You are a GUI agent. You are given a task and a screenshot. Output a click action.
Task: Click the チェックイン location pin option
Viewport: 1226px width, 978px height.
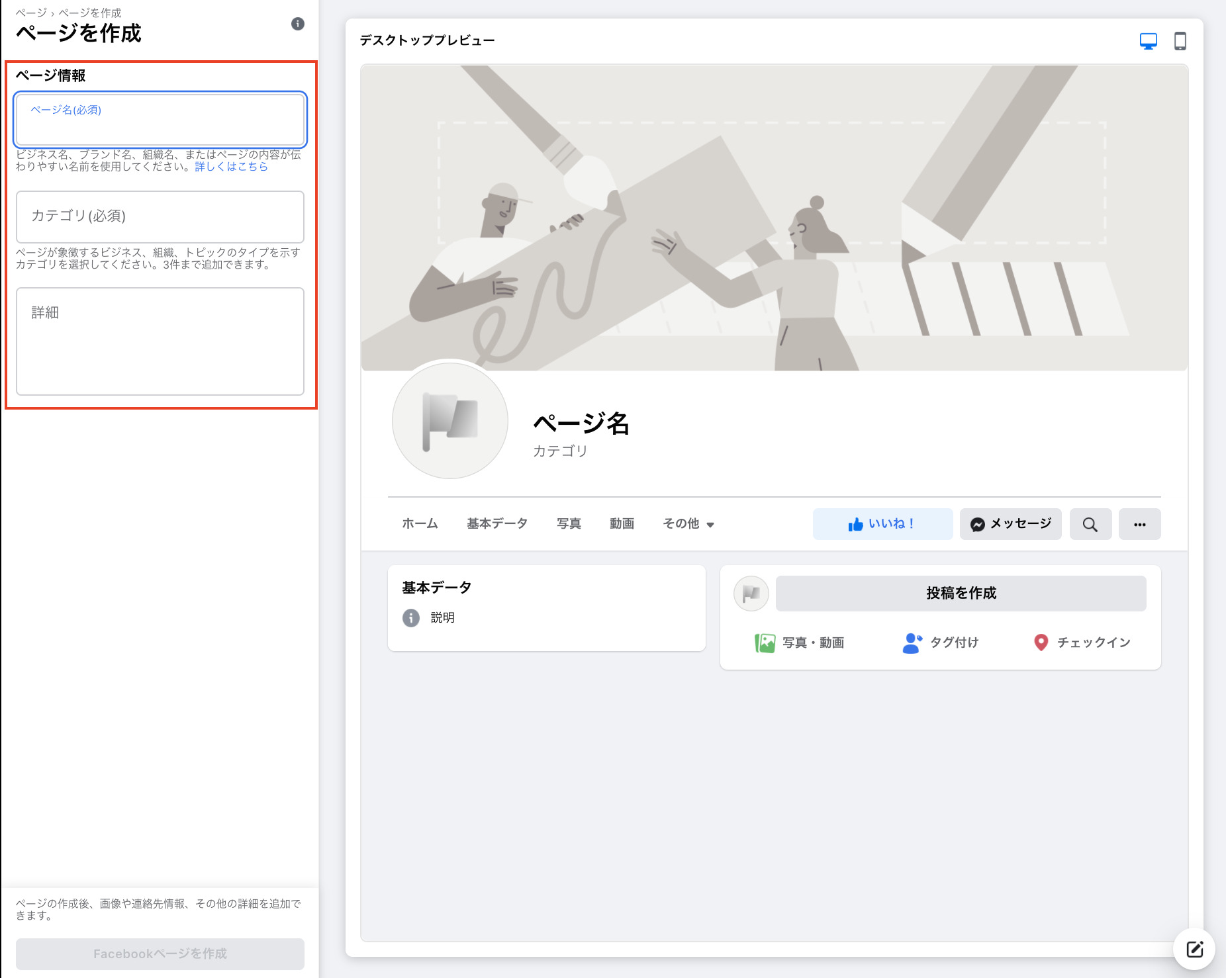1082,643
